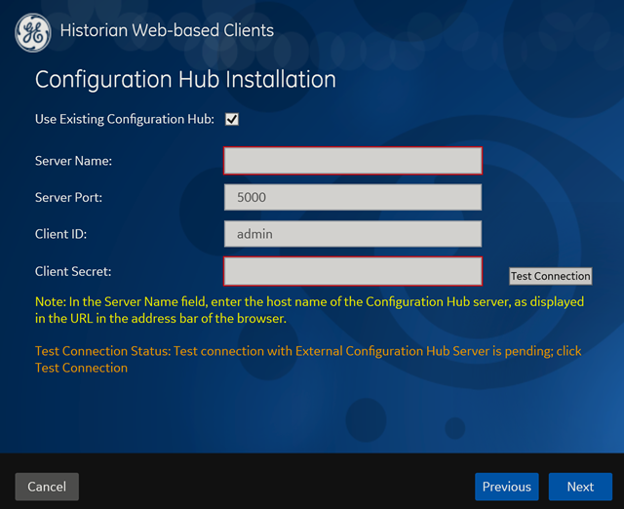Click the orange Test Connection Status message
This screenshot has height=509, width=624.
point(308,360)
